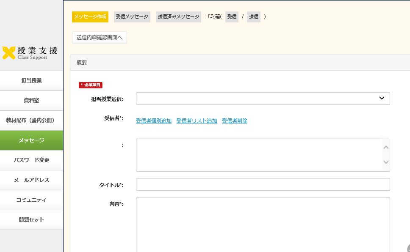The width and height of the screenshot is (410, 252).
Task: Open 担当授業 in the sidebar
Action: [x=31, y=81]
